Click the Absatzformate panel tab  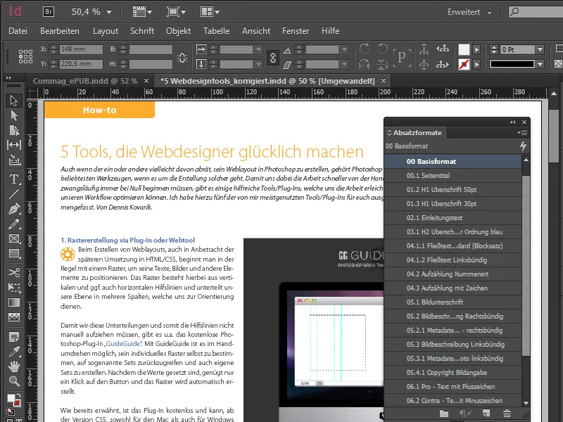[x=415, y=132]
